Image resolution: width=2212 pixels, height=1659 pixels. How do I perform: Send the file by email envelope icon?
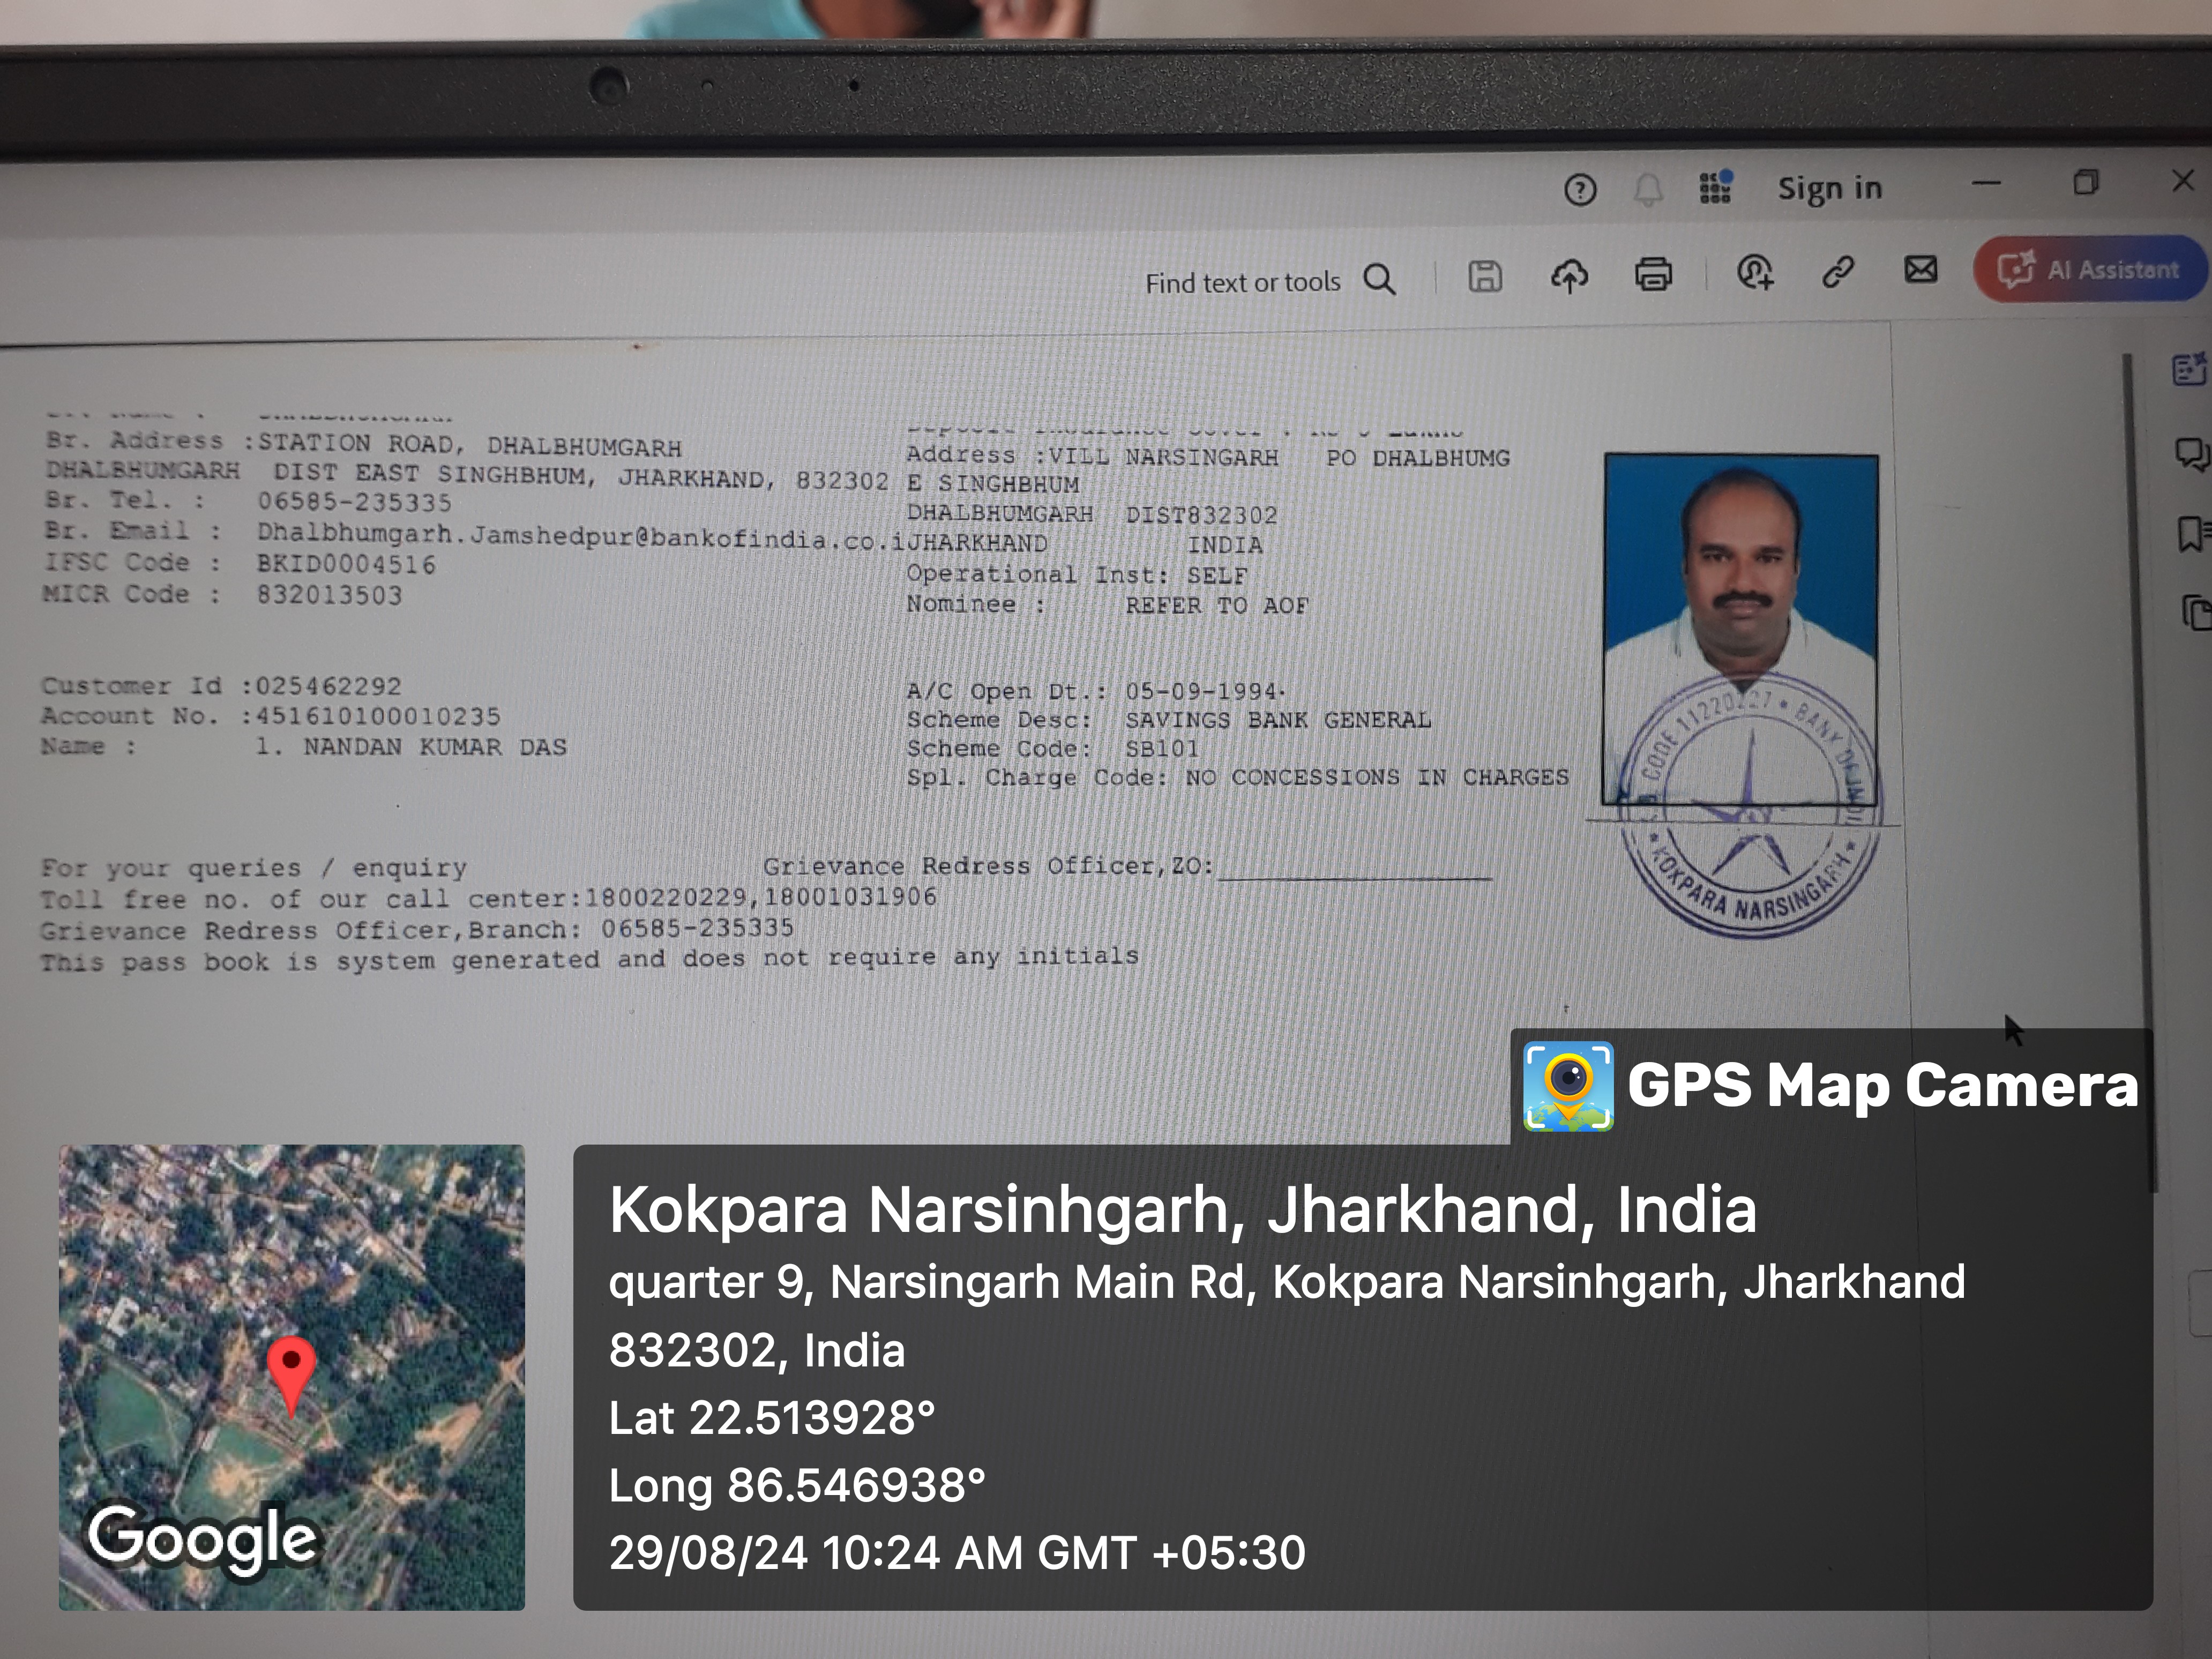coord(1920,269)
